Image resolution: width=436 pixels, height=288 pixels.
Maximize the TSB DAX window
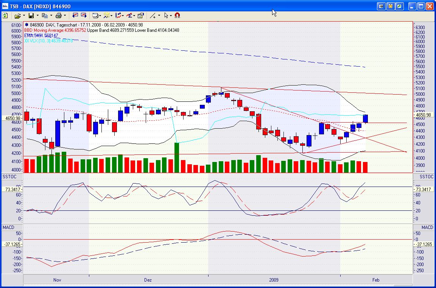tap(421, 6)
